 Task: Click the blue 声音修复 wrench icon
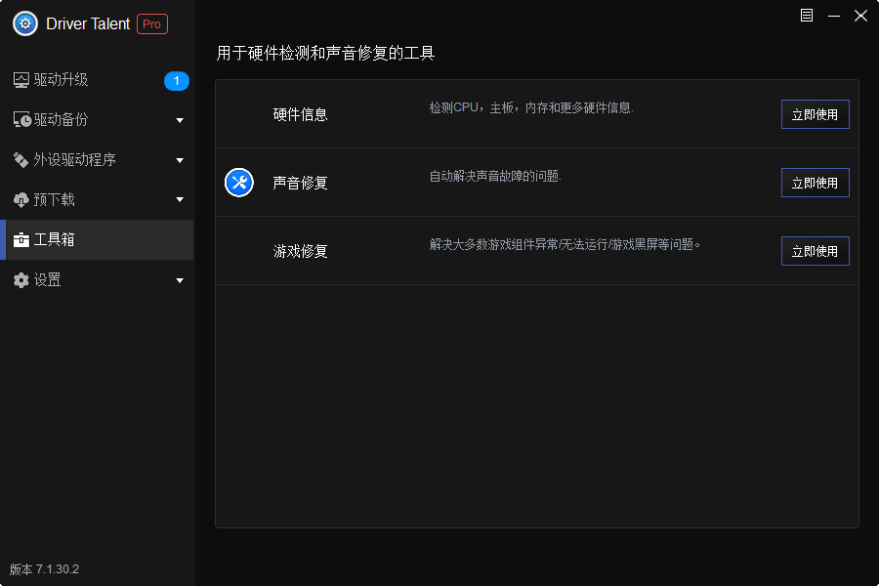click(239, 183)
